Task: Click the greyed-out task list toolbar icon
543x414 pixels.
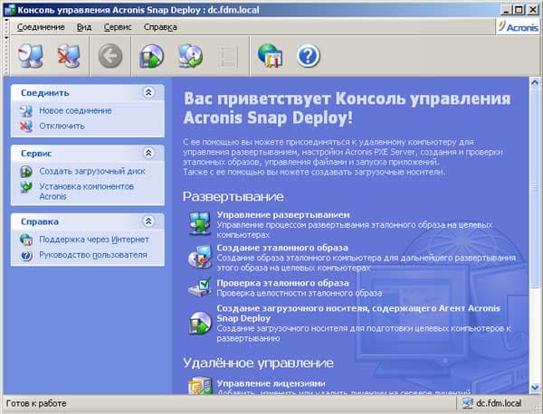Action: coord(229,56)
